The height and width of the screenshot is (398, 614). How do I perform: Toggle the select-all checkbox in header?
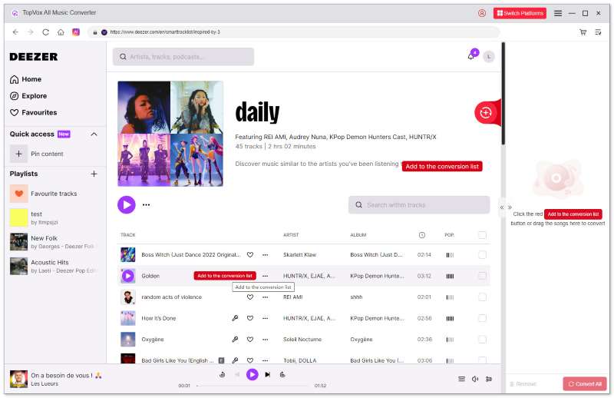pyautogui.click(x=482, y=235)
